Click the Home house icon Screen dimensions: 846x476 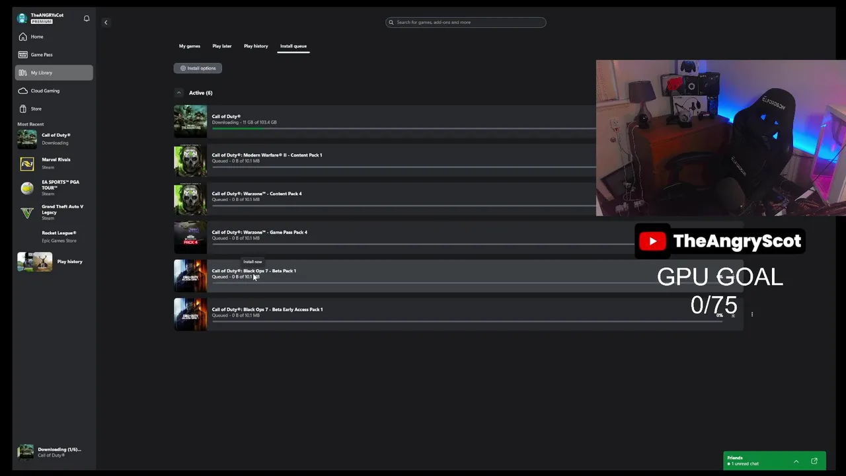pos(23,37)
